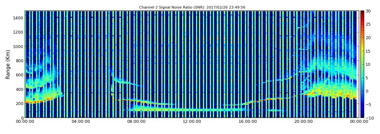
Task: Click the colorbar value −10
Action: click(x=369, y=118)
